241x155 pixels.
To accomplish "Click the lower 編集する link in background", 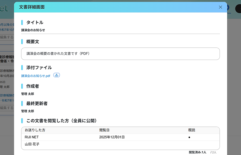I will point(7,108).
